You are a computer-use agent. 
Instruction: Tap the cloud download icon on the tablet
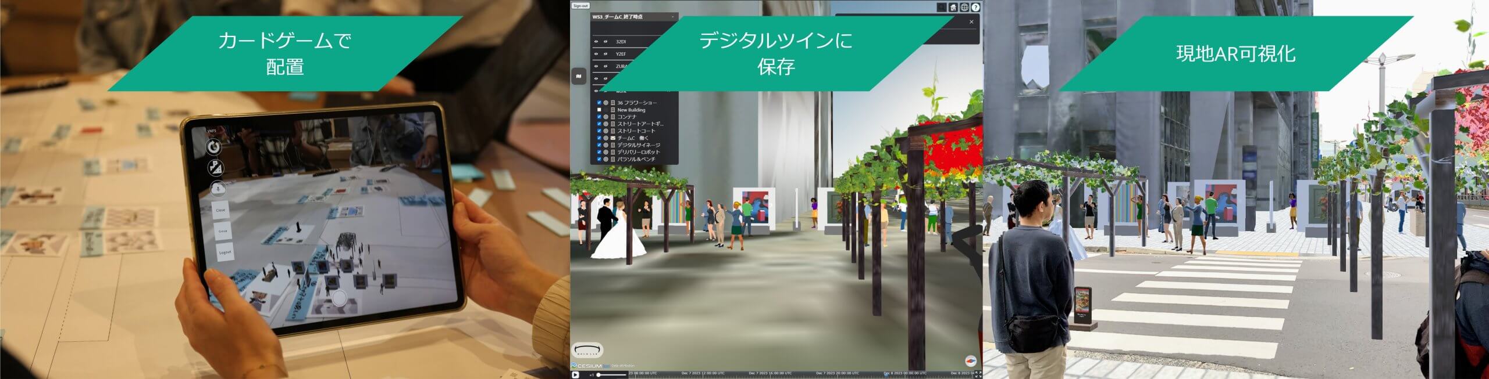coord(218,189)
